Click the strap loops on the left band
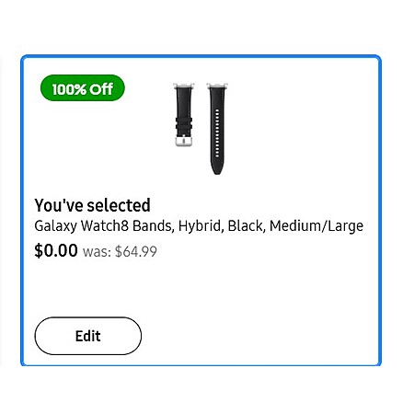 coord(184,122)
